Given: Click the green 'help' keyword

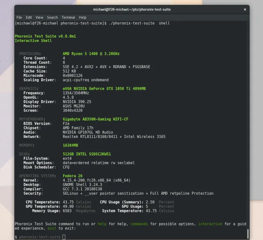Looking at the screenshot, I should [x=102, y=224].
